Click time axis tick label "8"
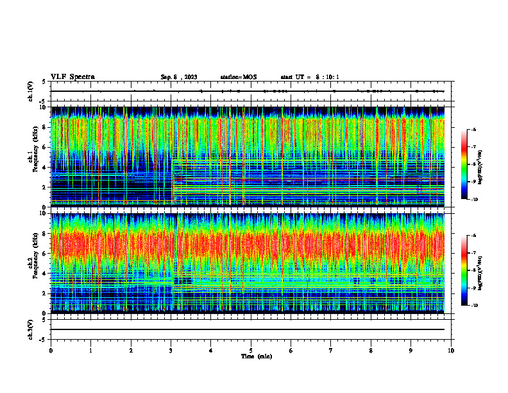 point(371,351)
